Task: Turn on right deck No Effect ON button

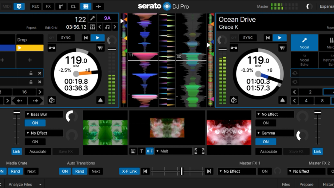Action: [266, 123]
